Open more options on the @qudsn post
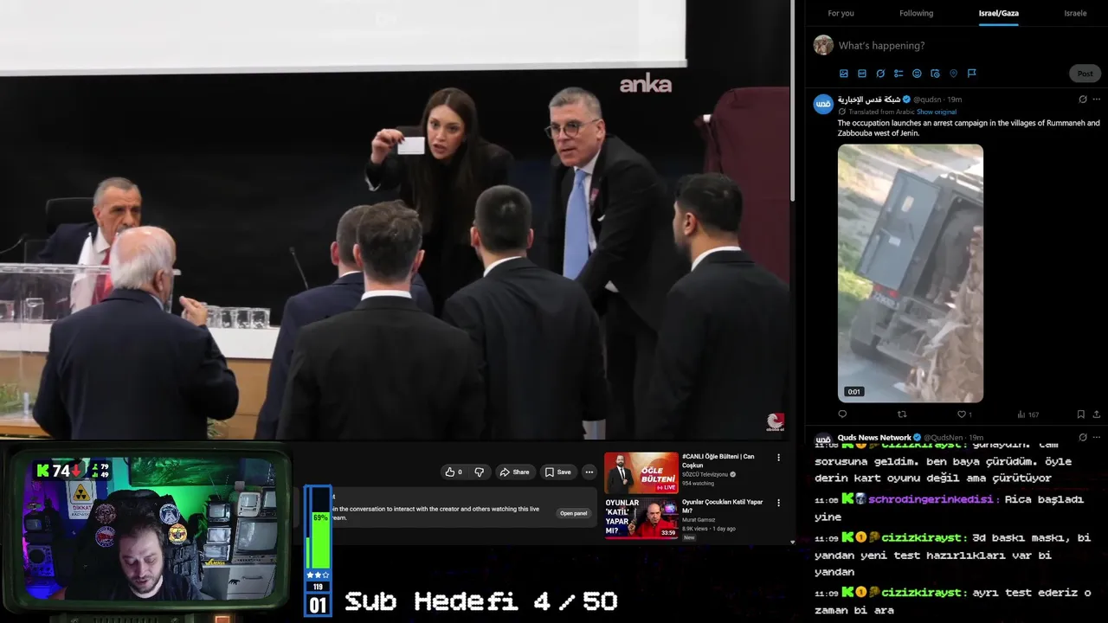The height and width of the screenshot is (623, 1108). click(1097, 100)
